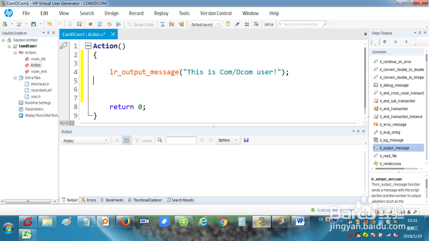The image size is (429, 241).
Task: Collapse the Solution Untitled tree node
Action: (x=3, y=40)
